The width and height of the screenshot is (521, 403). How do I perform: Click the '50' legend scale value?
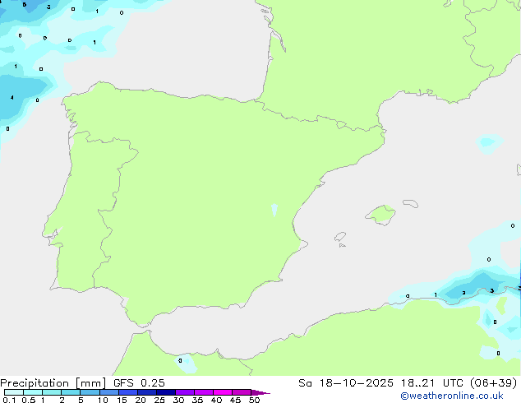254,400
